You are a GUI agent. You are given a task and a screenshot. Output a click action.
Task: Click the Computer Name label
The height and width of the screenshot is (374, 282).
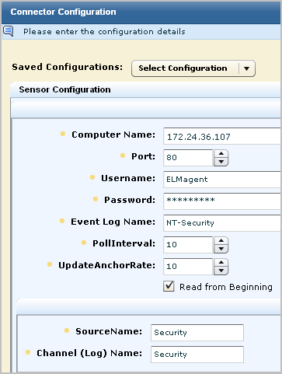point(113,135)
